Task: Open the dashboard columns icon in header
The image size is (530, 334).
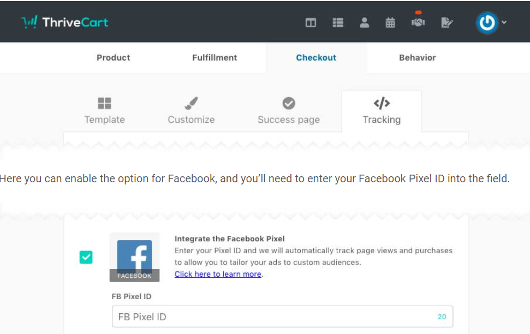Action: tap(311, 23)
